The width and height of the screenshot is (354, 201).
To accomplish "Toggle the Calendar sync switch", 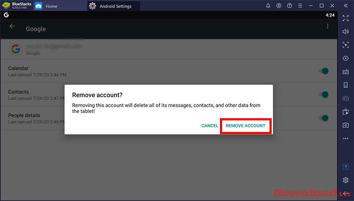I will pos(323,71).
